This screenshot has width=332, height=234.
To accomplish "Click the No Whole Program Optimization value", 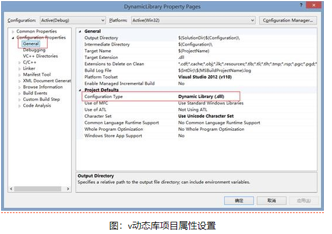I will pos(211,130).
